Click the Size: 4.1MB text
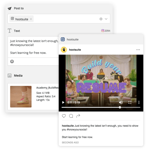The height and width of the screenshot is (149, 146). click(x=43, y=93)
